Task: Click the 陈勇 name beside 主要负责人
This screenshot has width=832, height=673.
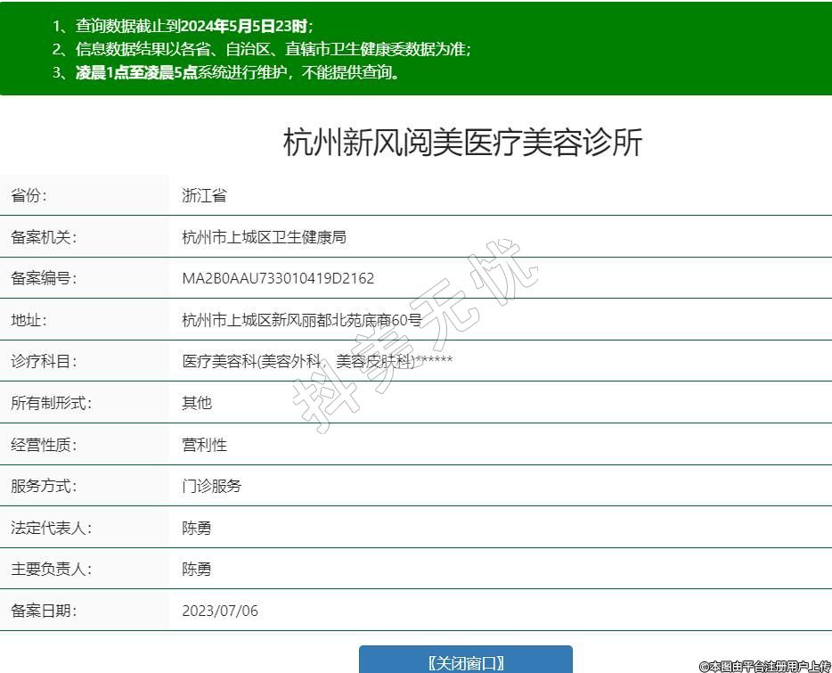Action: [x=197, y=569]
